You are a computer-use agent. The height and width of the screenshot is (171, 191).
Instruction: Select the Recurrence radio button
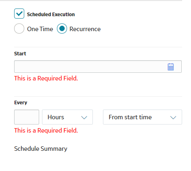(x=62, y=29)
